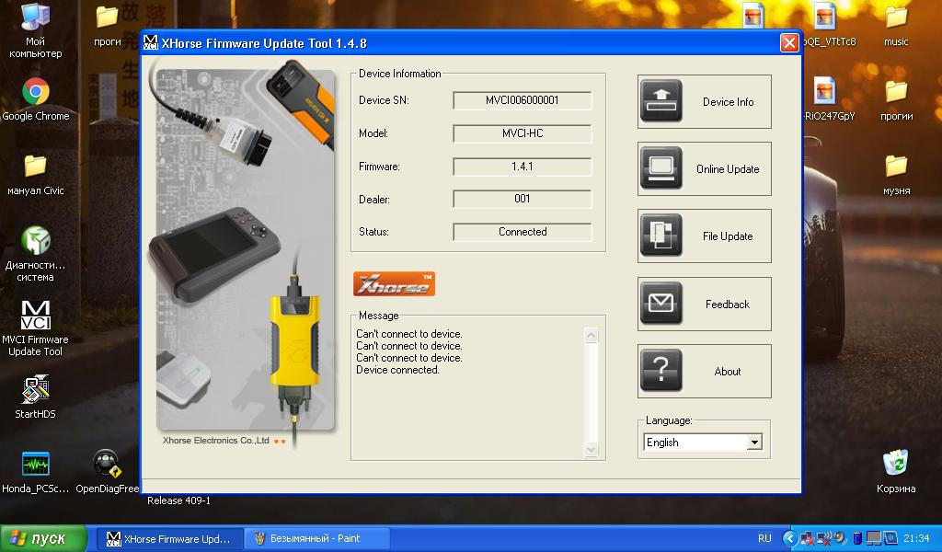Start Online Update of firmware
This screenshot has height=552, width=942.
[704, 169]
